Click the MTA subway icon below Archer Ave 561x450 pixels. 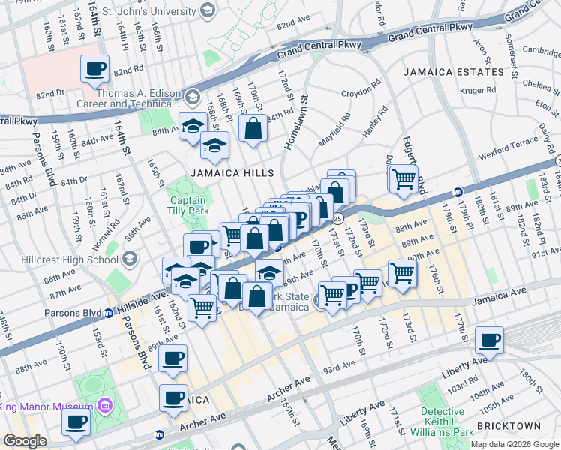pos(160,435)
